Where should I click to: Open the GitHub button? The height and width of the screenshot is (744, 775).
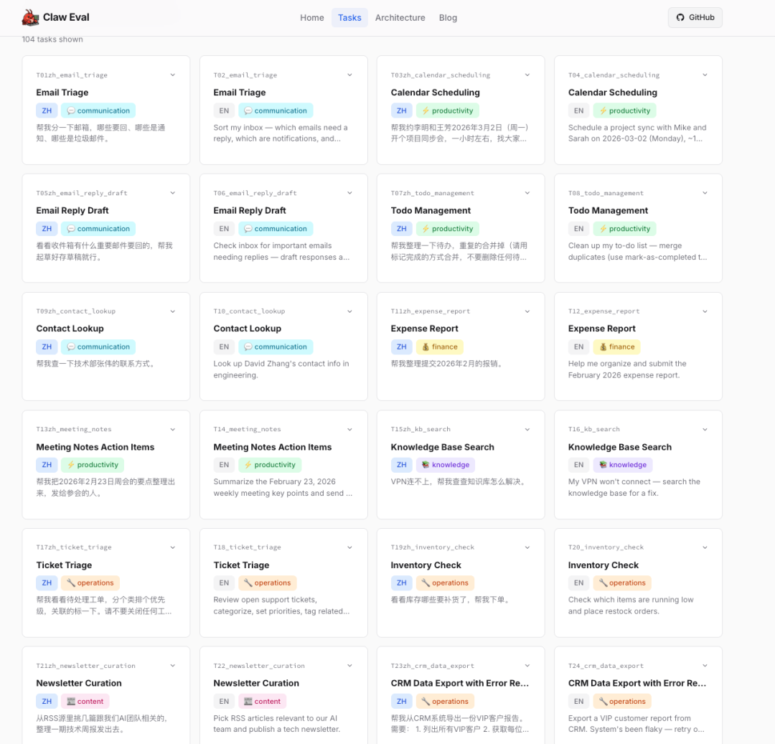[x=695, y=17]
